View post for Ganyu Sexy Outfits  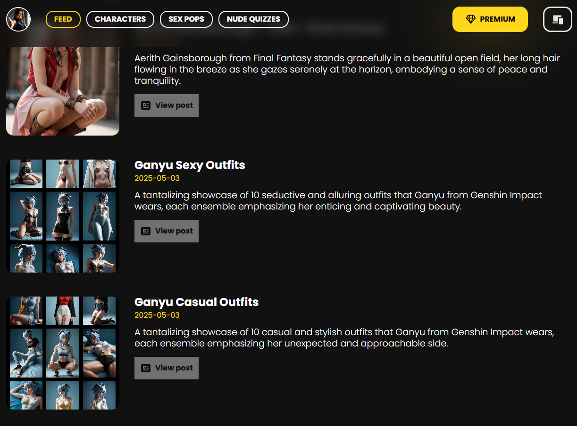(x=167, y=231)
